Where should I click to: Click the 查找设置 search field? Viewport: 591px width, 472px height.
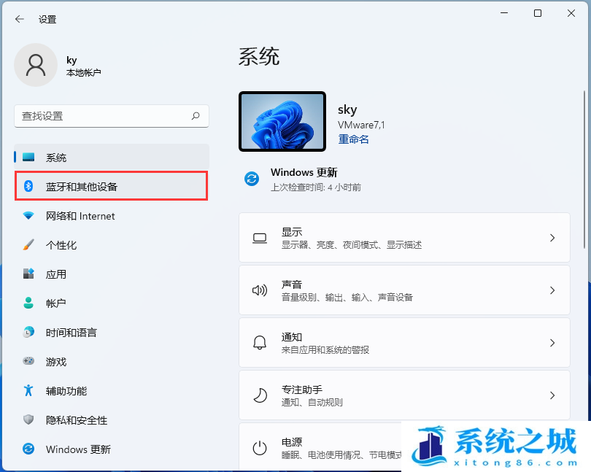(x=112, y=116)
